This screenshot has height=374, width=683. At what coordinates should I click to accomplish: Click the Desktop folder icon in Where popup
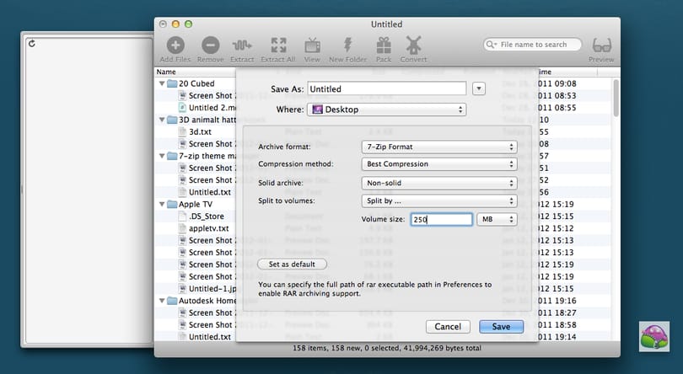[x=318, y=110]
